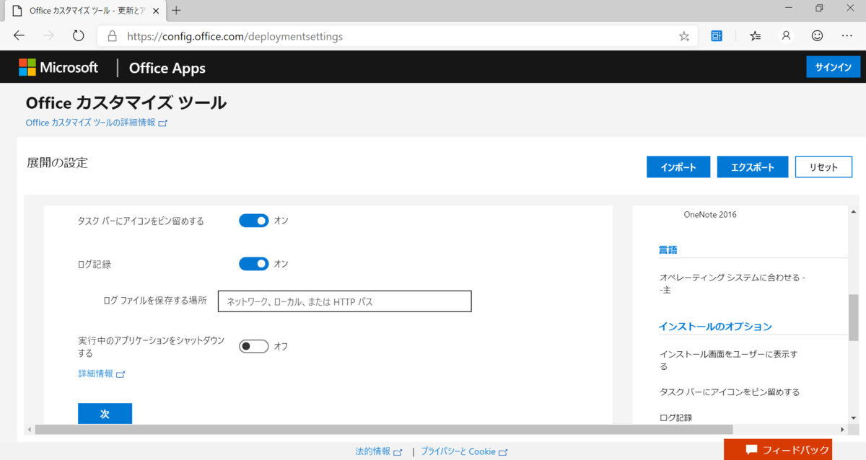
Task: Open the reading view icon in toolbar
Action: click(x=717, y=35)
